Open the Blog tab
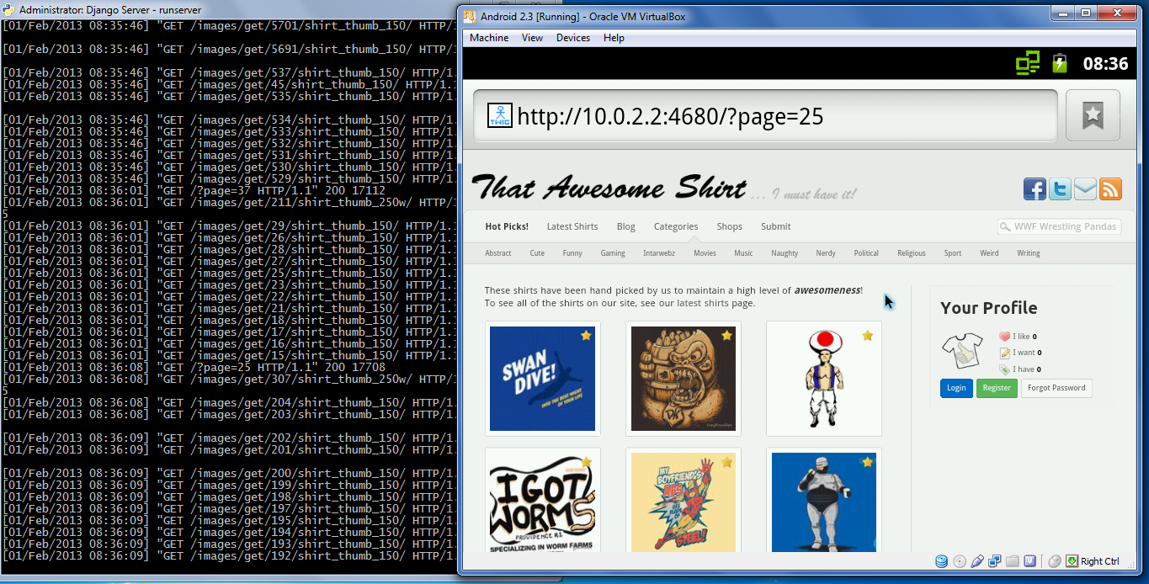The image size is (1149, 584). tap(625, 226)
